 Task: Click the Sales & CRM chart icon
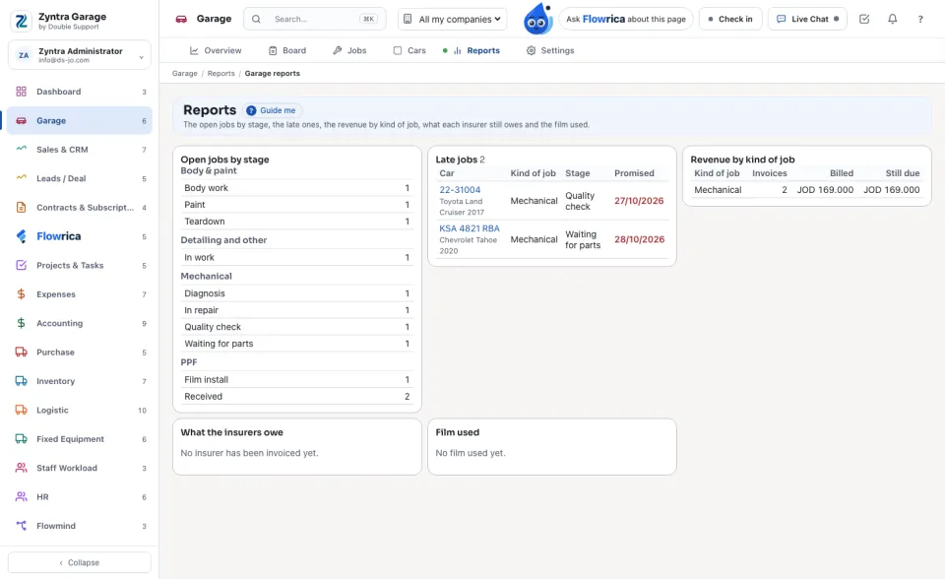click(21, 149)
